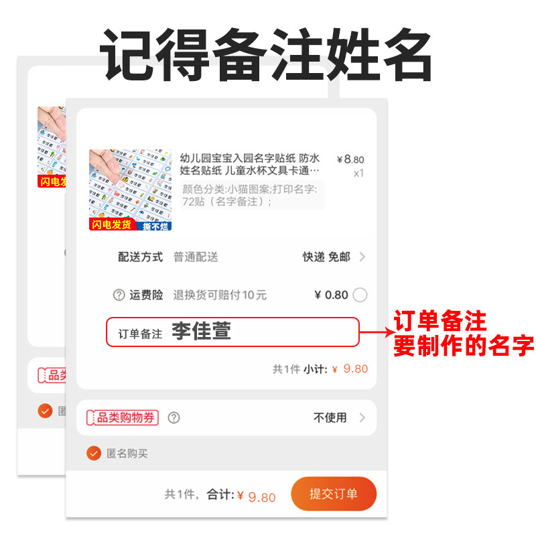Toggle the 匿名购买 orange checkbox
Viewport: 536px width, 536px height.
tap(94, 454)
